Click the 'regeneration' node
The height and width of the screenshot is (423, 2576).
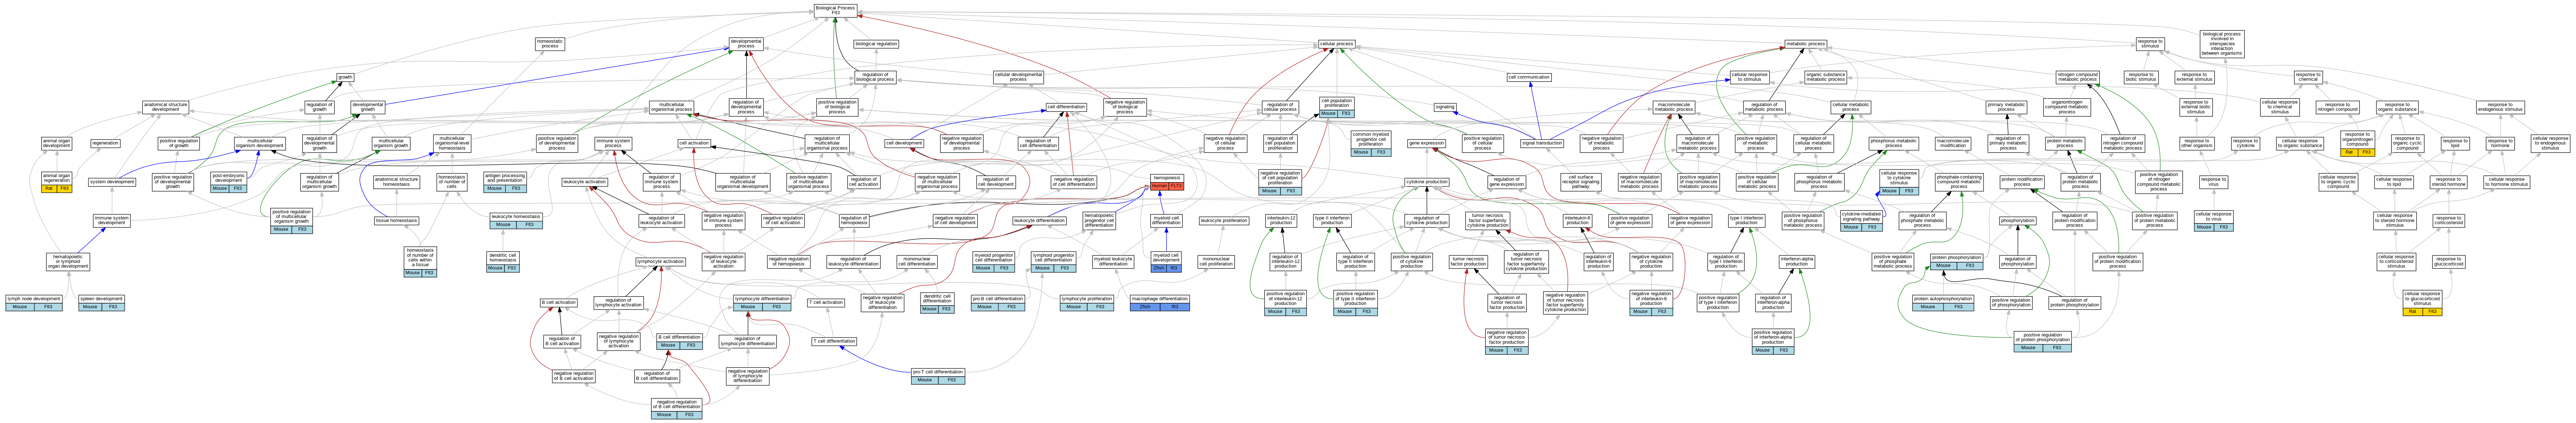coord(105,143)
